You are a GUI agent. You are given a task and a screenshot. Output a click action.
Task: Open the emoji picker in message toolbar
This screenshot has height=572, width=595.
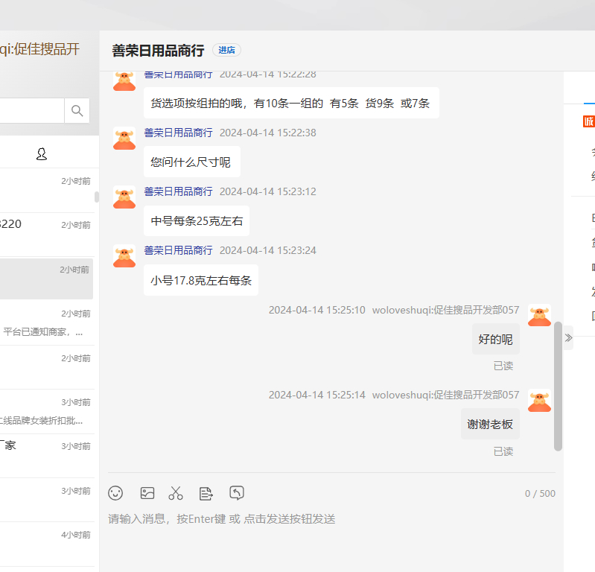pyautogui.click(x=115, y=493)
